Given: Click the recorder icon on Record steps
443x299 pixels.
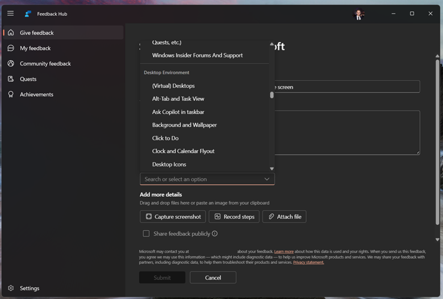Looking at the screenshot, I should coord(218,217).
